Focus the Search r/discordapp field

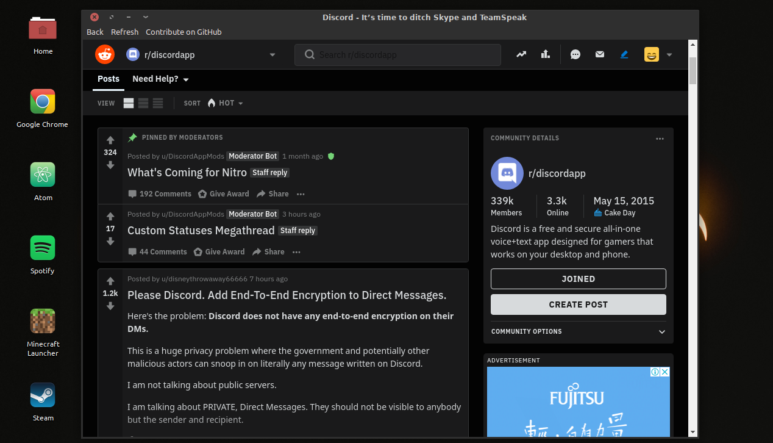(x=397, y=54)
